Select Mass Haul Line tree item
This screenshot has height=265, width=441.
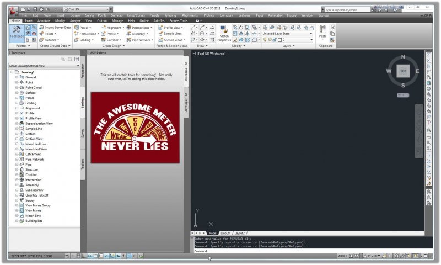click(36, 144)
